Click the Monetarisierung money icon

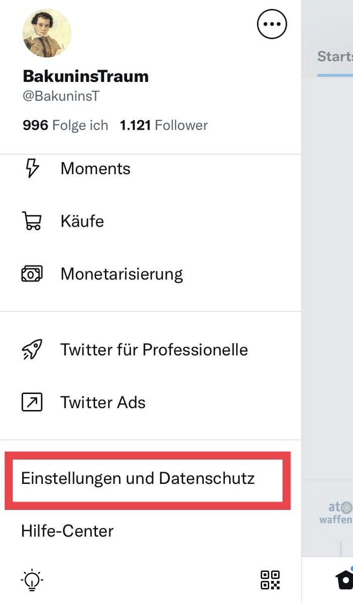(32, 274)
